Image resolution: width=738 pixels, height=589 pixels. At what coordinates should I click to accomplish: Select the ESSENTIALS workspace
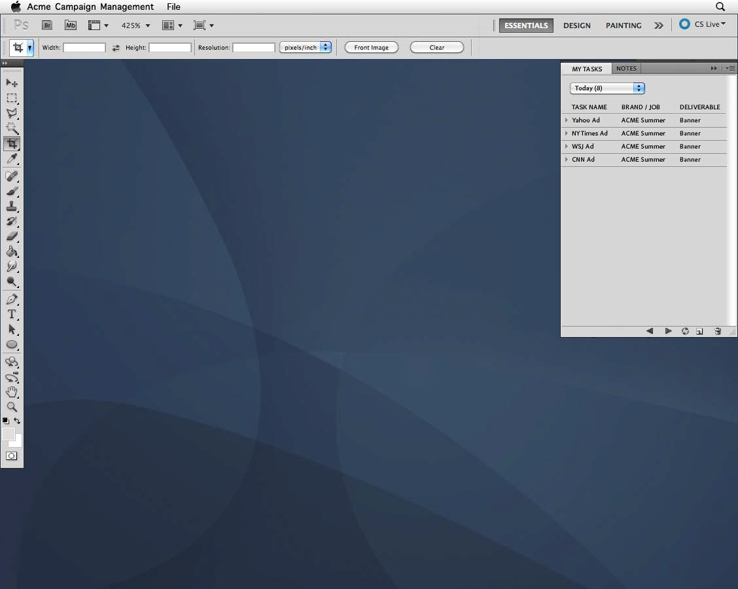click(526, 26)
